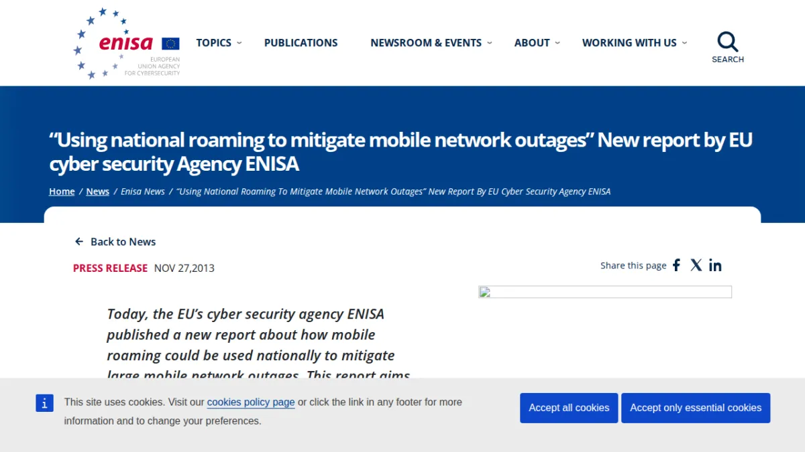Viewport: 805px width, 452px height.
Task: Open the About navigation item
Action: coord(532,43)
